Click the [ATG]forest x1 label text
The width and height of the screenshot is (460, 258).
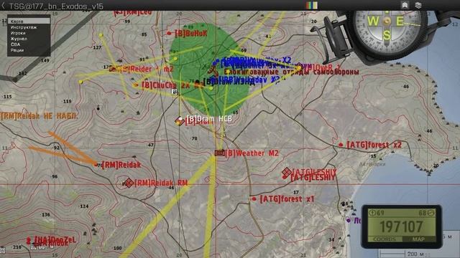[287, 199]
